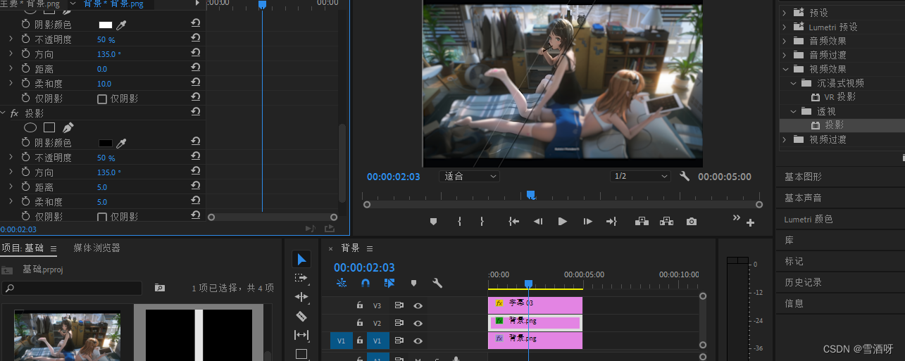
Task: Expand 方向 135.0 under 投影
Action: click(11, 172)
